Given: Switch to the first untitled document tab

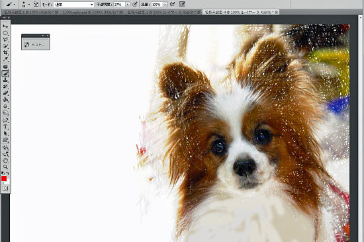Looking at the screenshot, I should coord(30,12).
